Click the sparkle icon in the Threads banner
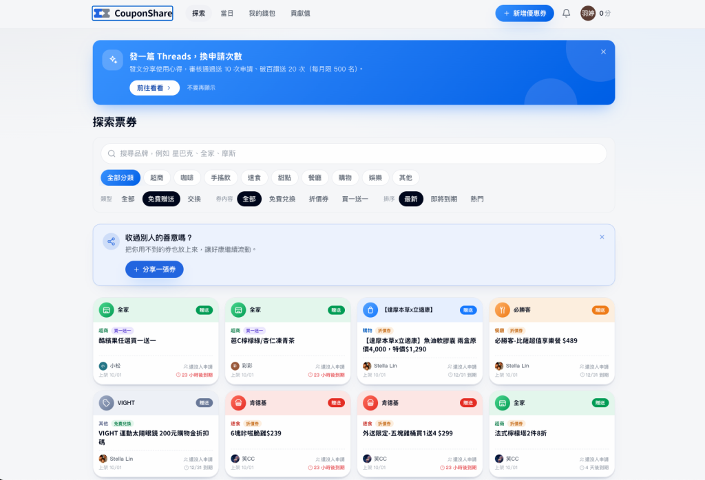Screen dimensions: 705x480 [112, 60]
